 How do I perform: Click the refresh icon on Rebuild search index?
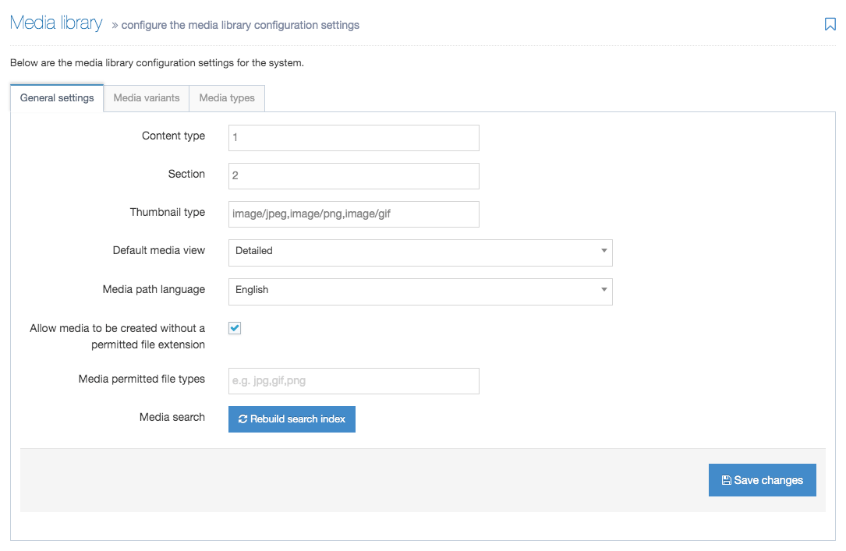(x=243, y=419)
